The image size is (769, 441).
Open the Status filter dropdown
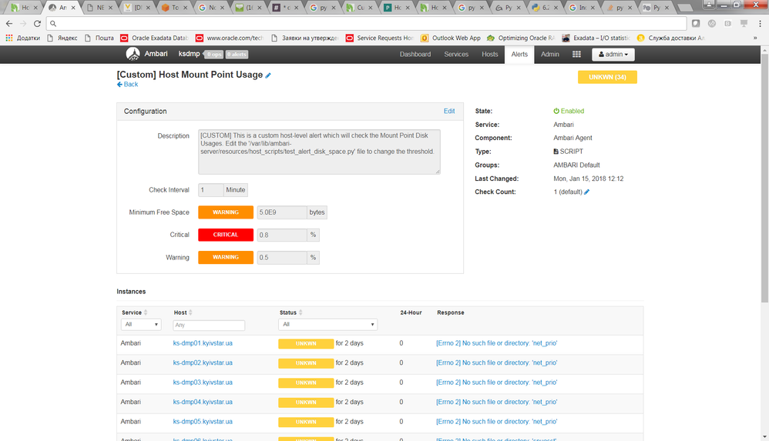[x=327, y=324]
